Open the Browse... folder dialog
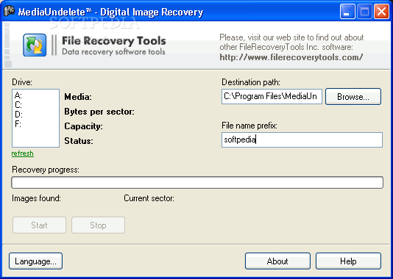 pos(353,96)
